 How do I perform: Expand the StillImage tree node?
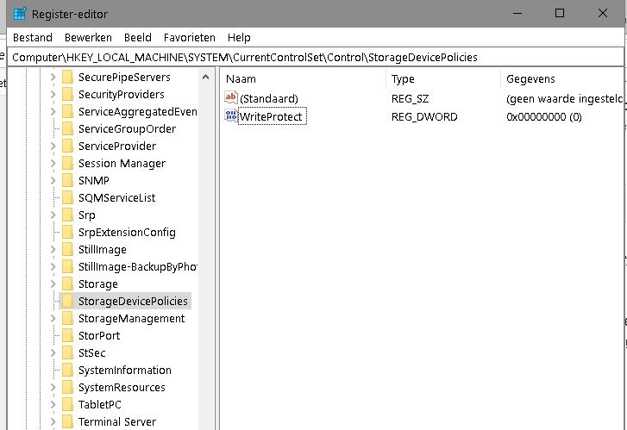pos(53,250)
